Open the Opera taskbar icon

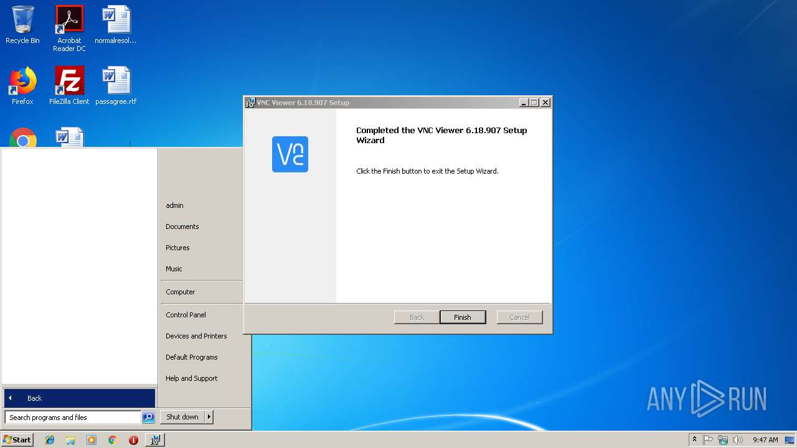tap(133, 440)
